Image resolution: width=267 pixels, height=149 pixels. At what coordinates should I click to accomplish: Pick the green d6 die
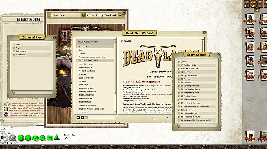click(x=49, y=138)
